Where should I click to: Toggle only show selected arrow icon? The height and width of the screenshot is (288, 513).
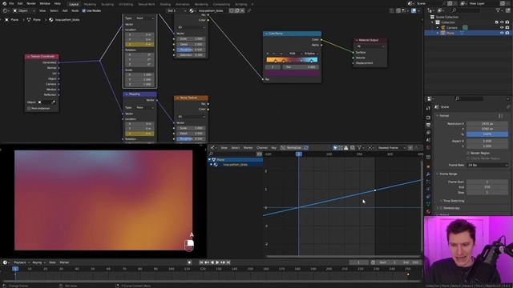(x=335, y=148)
